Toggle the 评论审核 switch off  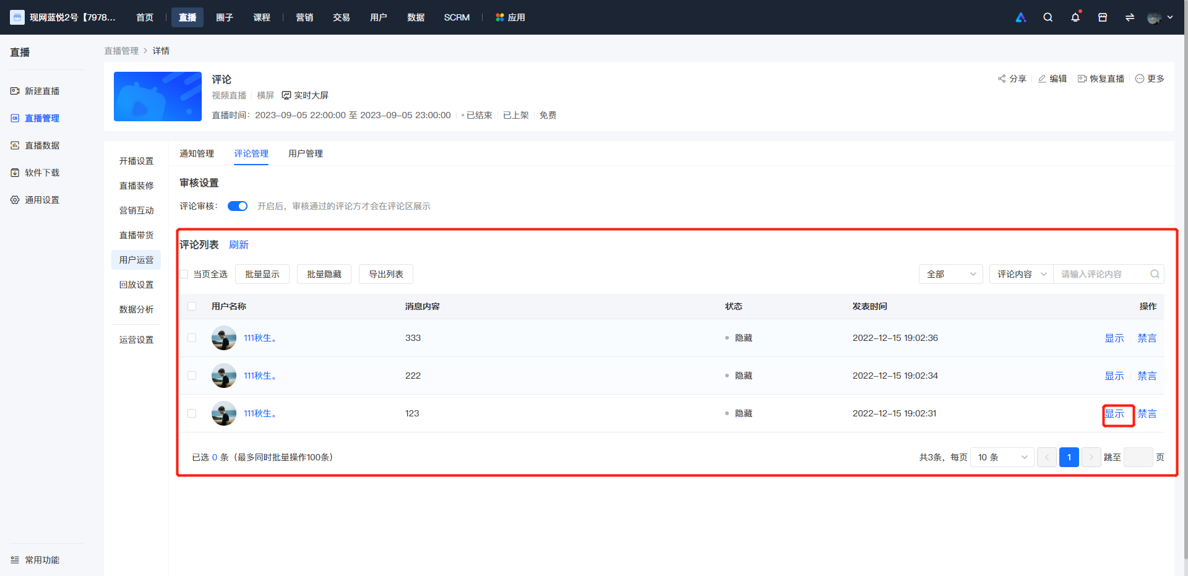pyautogui.click(x=238, y=206)
